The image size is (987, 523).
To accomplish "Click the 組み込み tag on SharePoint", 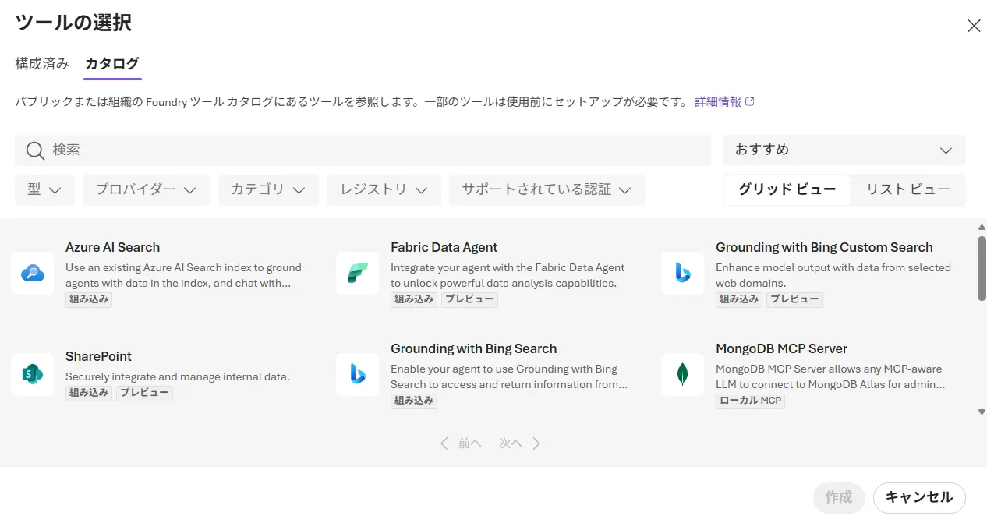I will click(x=89, y=393).
